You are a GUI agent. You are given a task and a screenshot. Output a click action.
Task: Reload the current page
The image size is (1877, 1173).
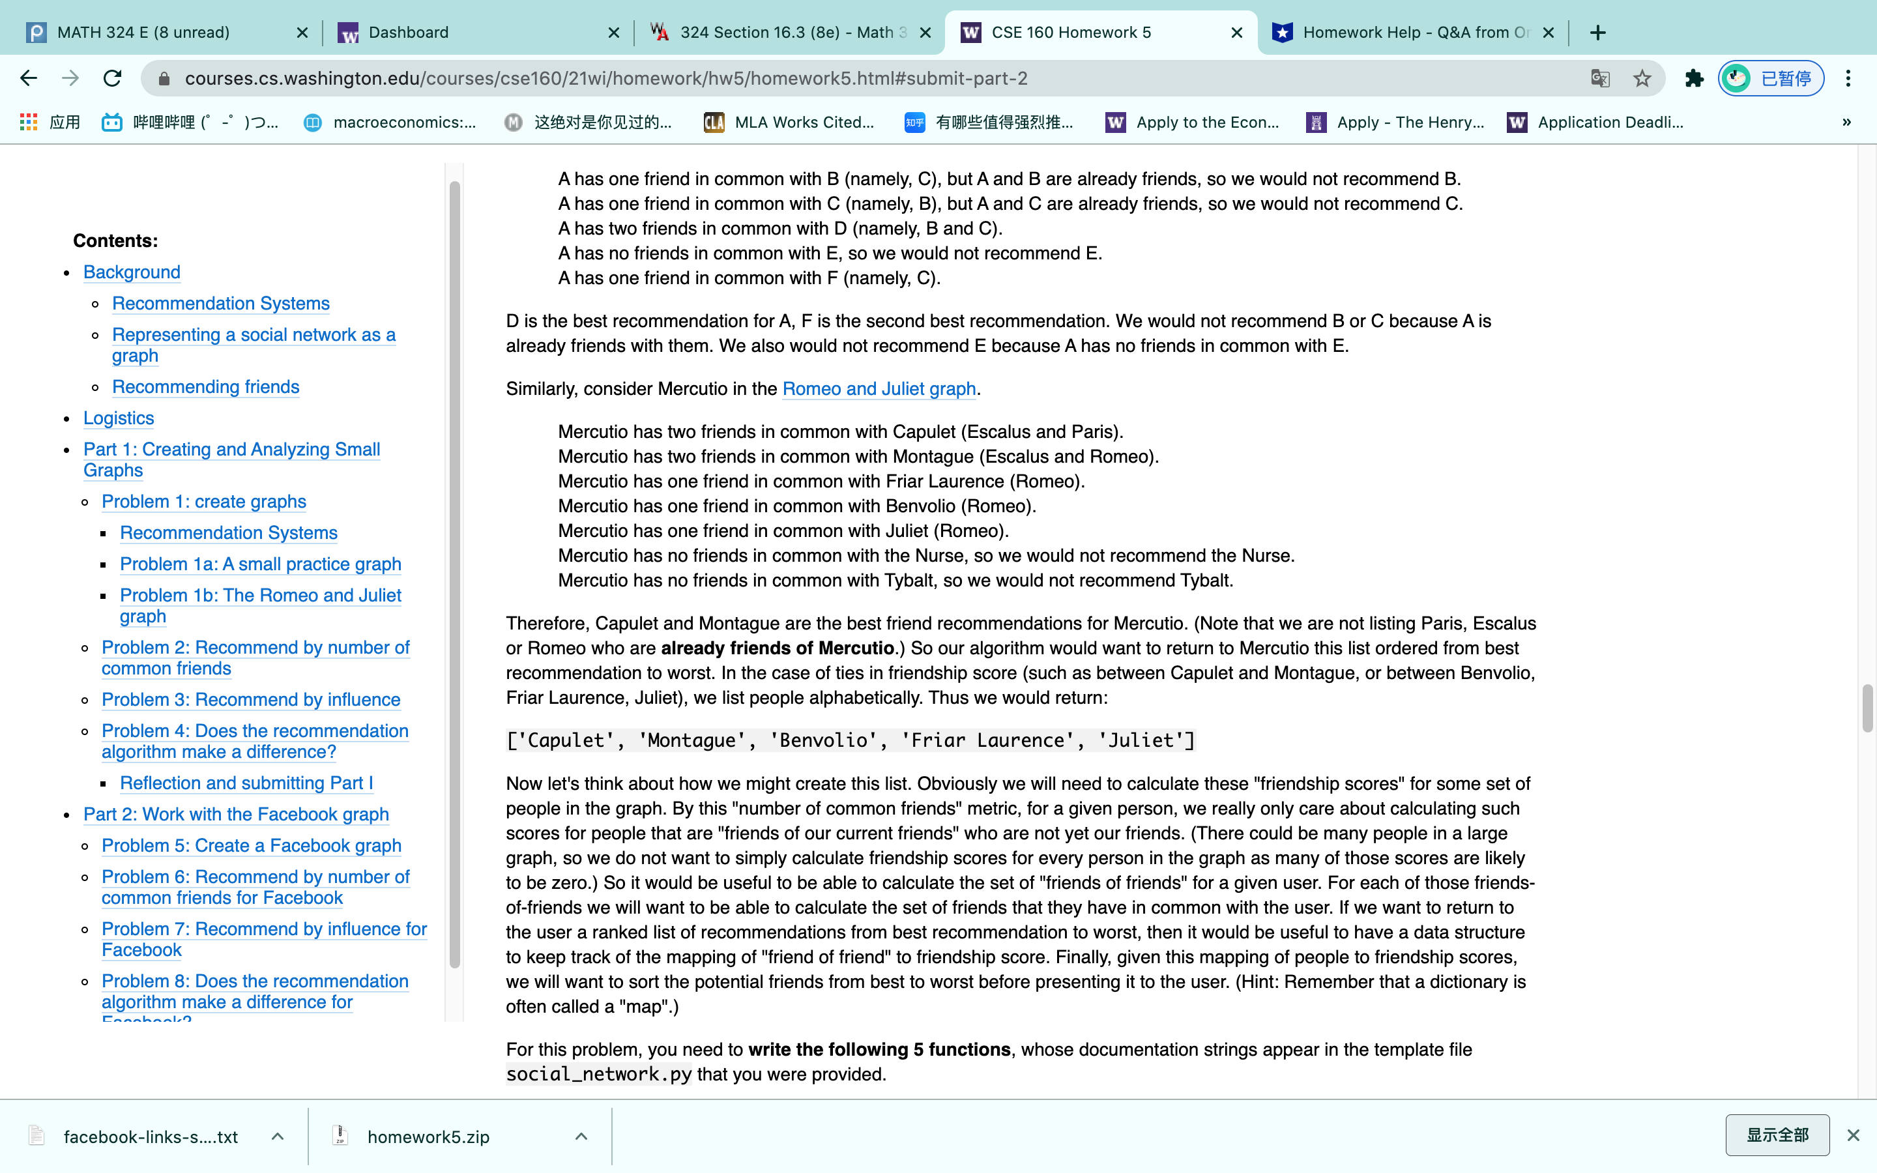[113, 78]
